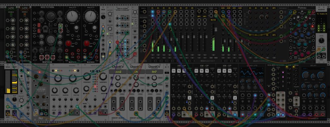Toggle the orange ENABLE button on the second XFX module

[25, 15]
